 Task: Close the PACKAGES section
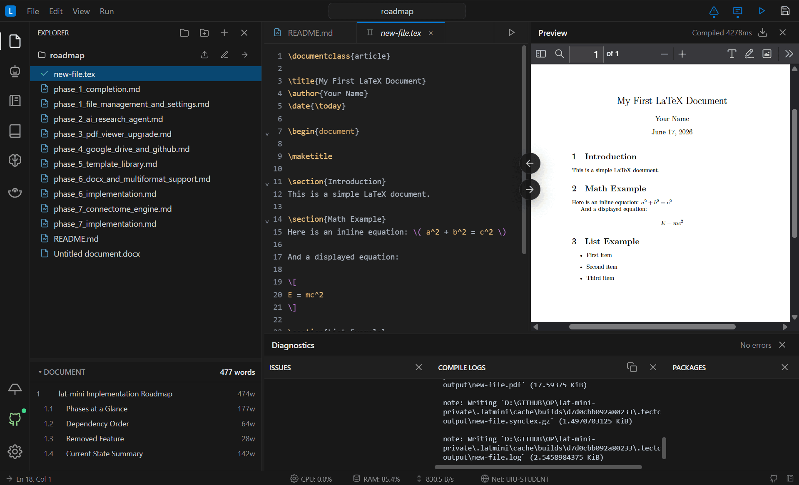(784, 367)
